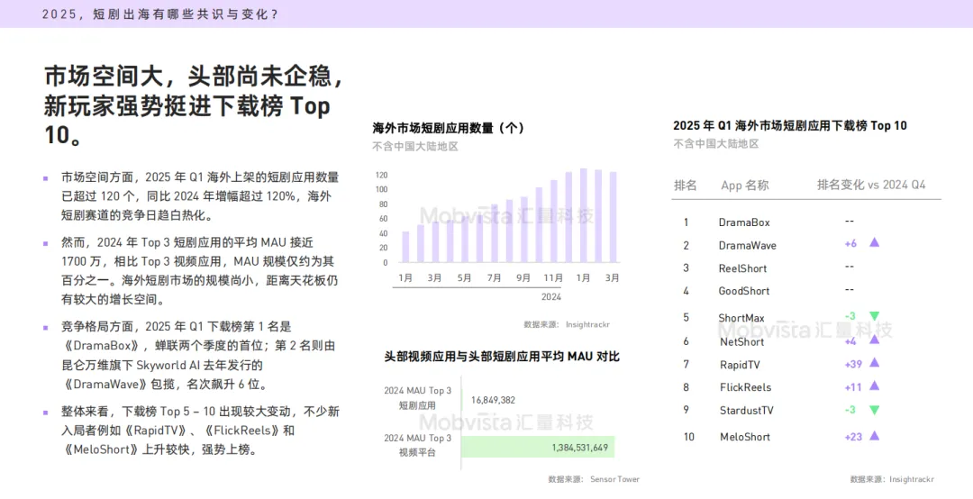Click the 11月 axis label
973x499 pixels.
553,278
